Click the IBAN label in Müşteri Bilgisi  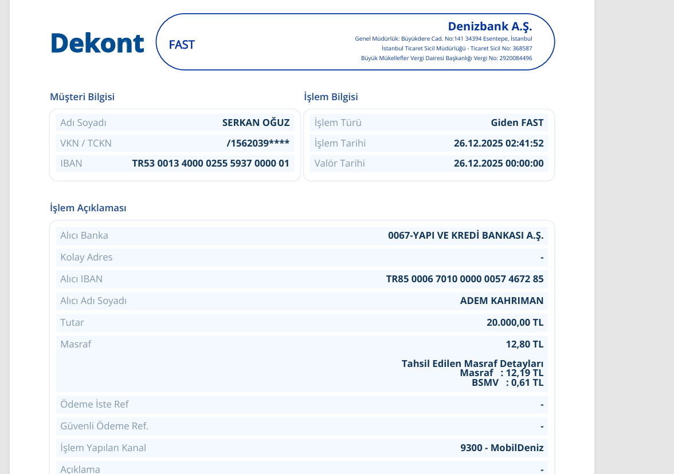(71, 163)
